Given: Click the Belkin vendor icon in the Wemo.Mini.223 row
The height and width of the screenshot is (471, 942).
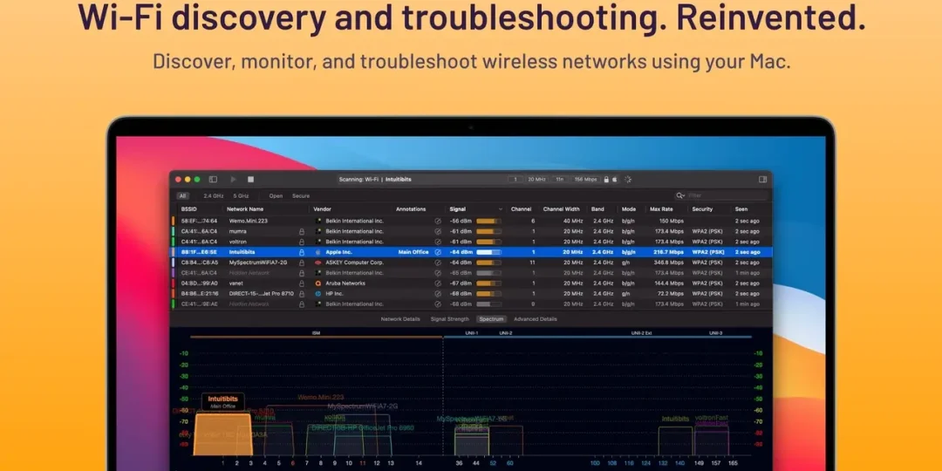Looking at the screenshot, I should [318, 221].
